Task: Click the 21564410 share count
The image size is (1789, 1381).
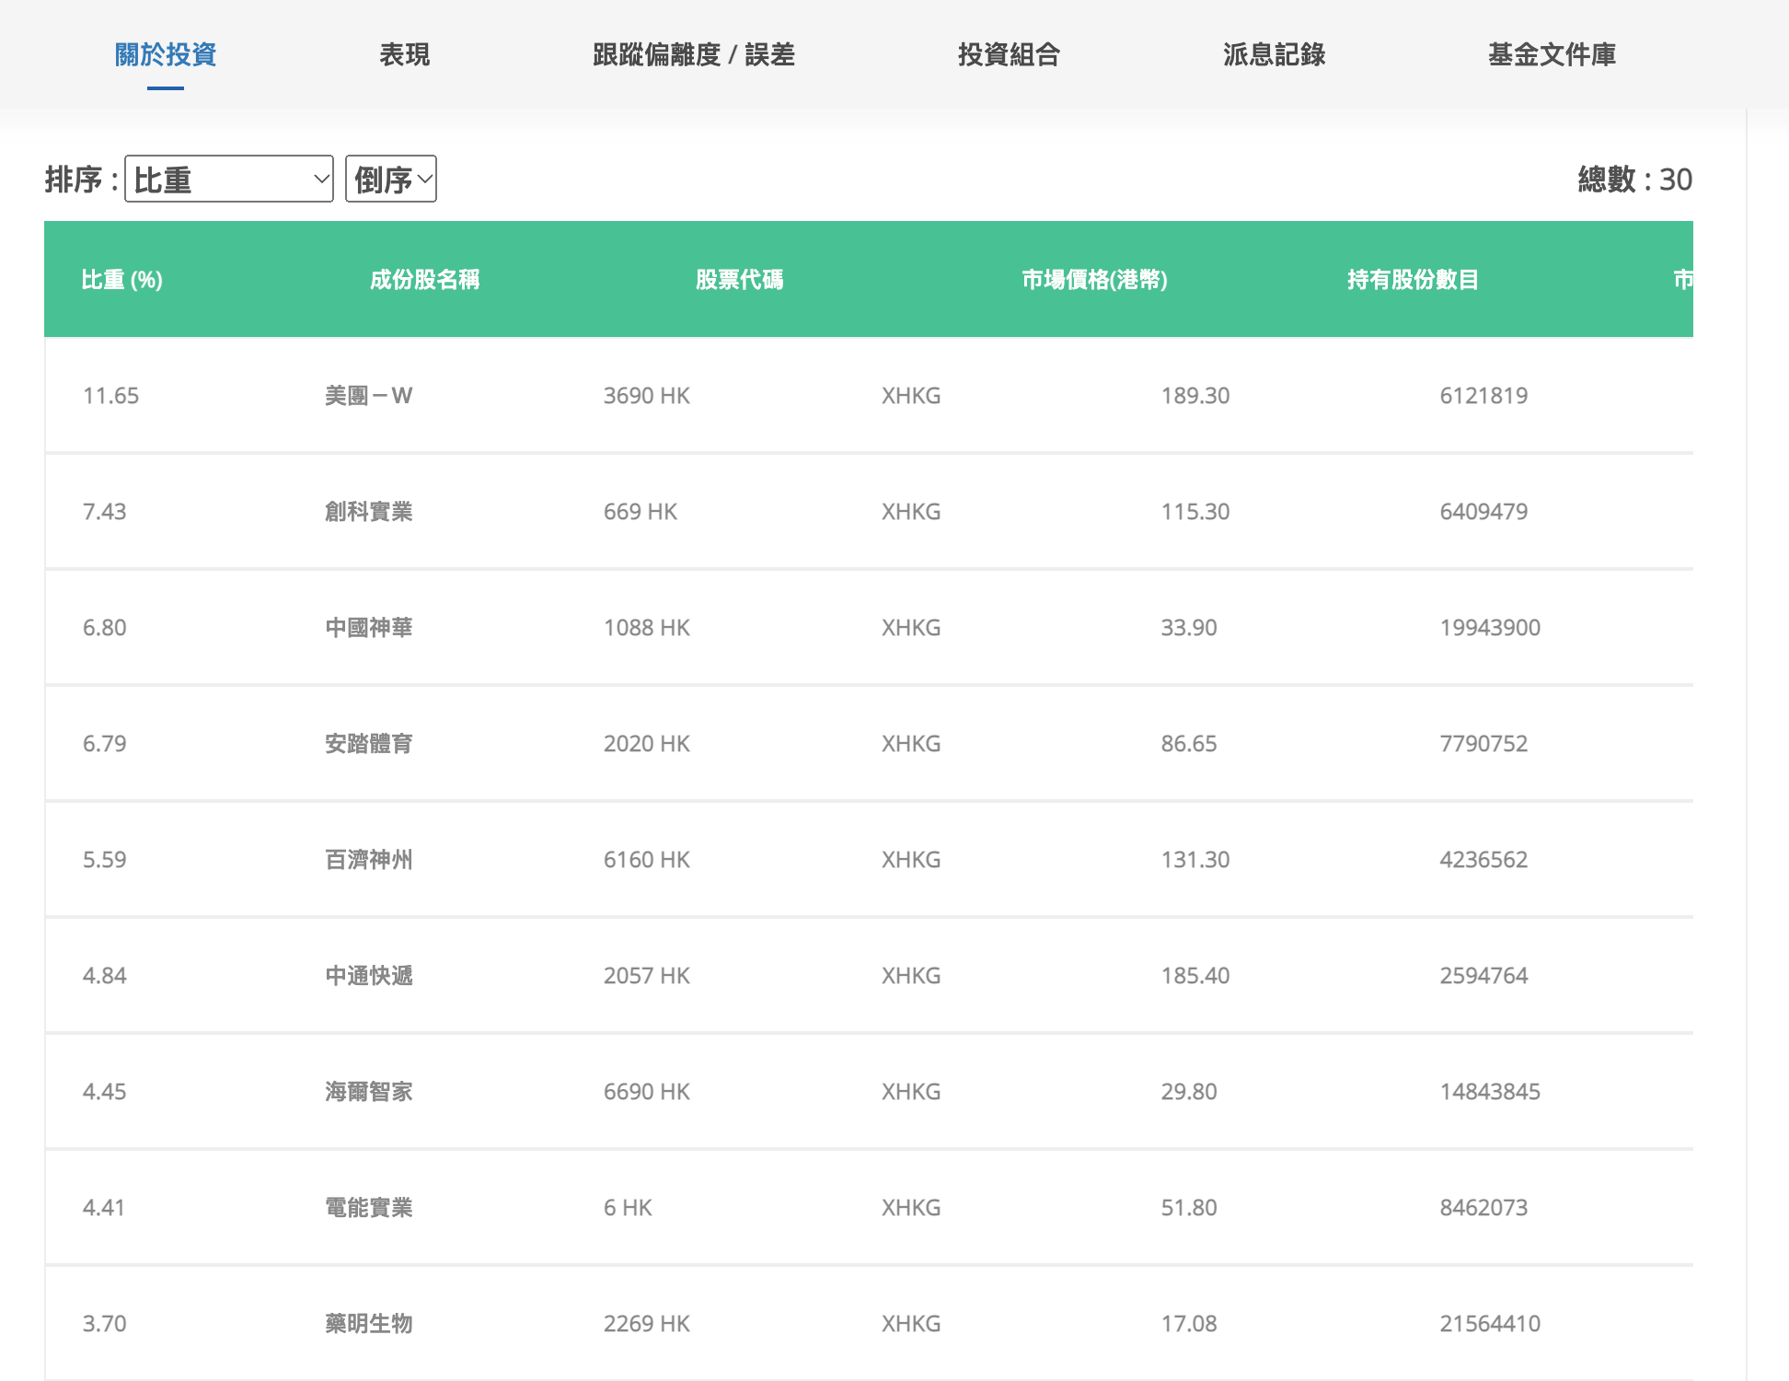Action: point(1490,1324)
